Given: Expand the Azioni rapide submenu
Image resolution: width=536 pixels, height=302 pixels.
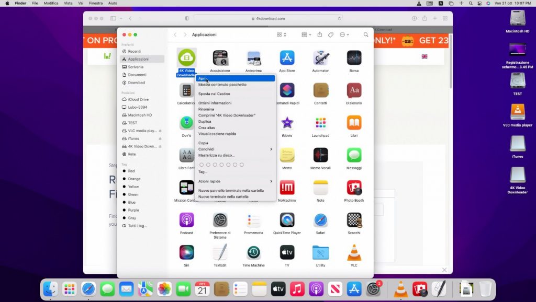Looking at the screenshot, I should [x=235, y=181].
